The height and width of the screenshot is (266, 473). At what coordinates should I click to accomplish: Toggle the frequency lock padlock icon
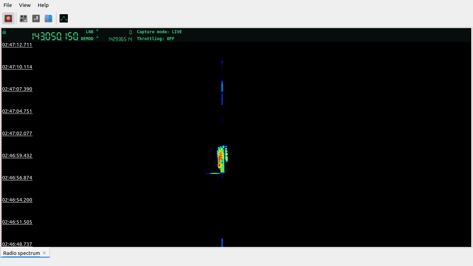tap(4, 32)
